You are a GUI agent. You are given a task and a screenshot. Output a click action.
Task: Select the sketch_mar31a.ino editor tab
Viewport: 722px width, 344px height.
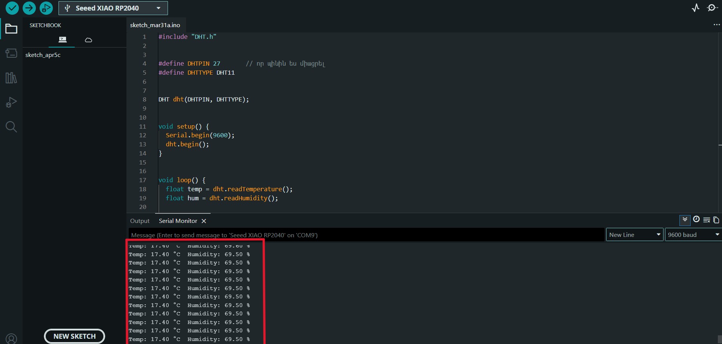click(155, 25)
